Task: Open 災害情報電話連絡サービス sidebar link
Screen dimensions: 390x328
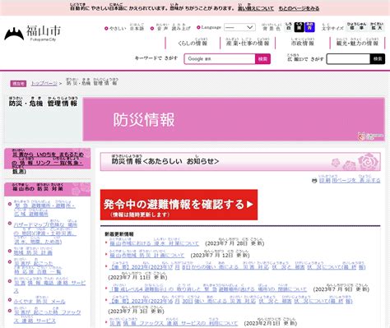Action: click(49, 285)
